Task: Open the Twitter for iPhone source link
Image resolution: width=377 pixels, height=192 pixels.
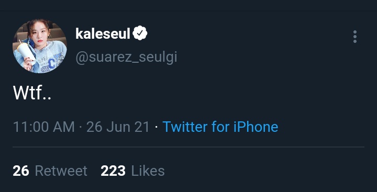Action: click(220, 127)
